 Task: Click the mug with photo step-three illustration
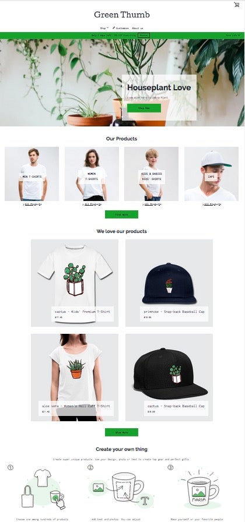(x=200, y=489)
